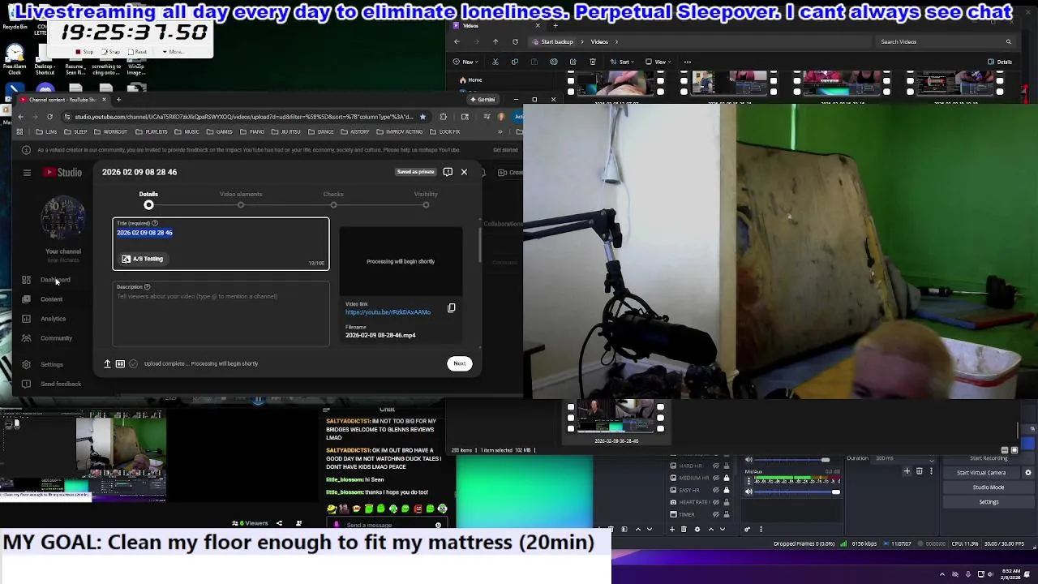Viewport: 1038px width, 584px height.
Task: Click Start Recording in OBS controls
Action: pos(989,458)
